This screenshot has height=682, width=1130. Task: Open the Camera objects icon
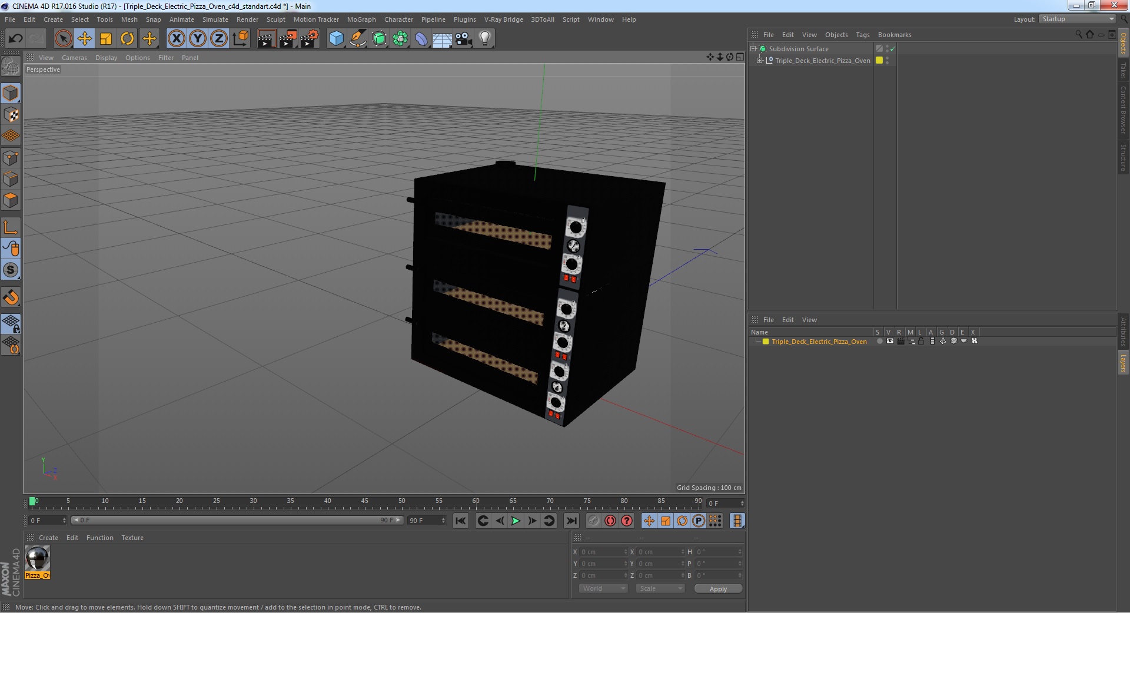[x=464, y=39]
